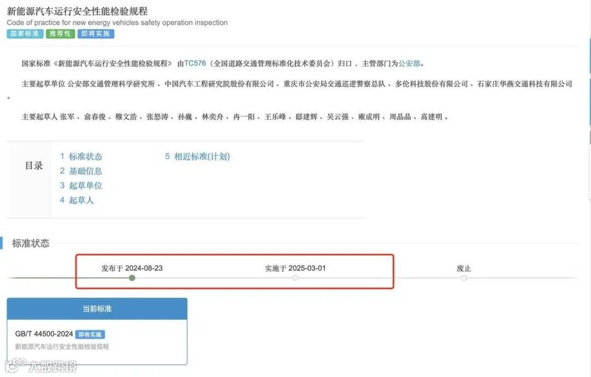Image resolution: width=591 pixels, height=377 pixels.
Task: Click the 国家标准 tag badge
Action: coord(25,33)
